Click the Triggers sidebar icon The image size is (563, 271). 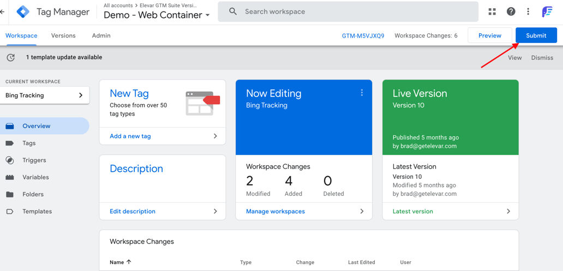[x=10, y=160]
